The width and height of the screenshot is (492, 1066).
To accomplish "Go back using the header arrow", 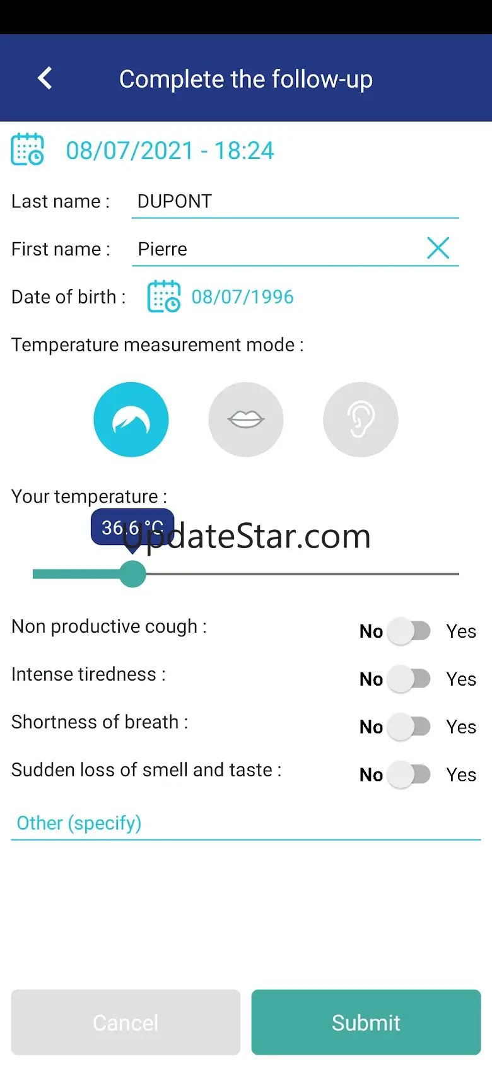I will click(45, 78).
